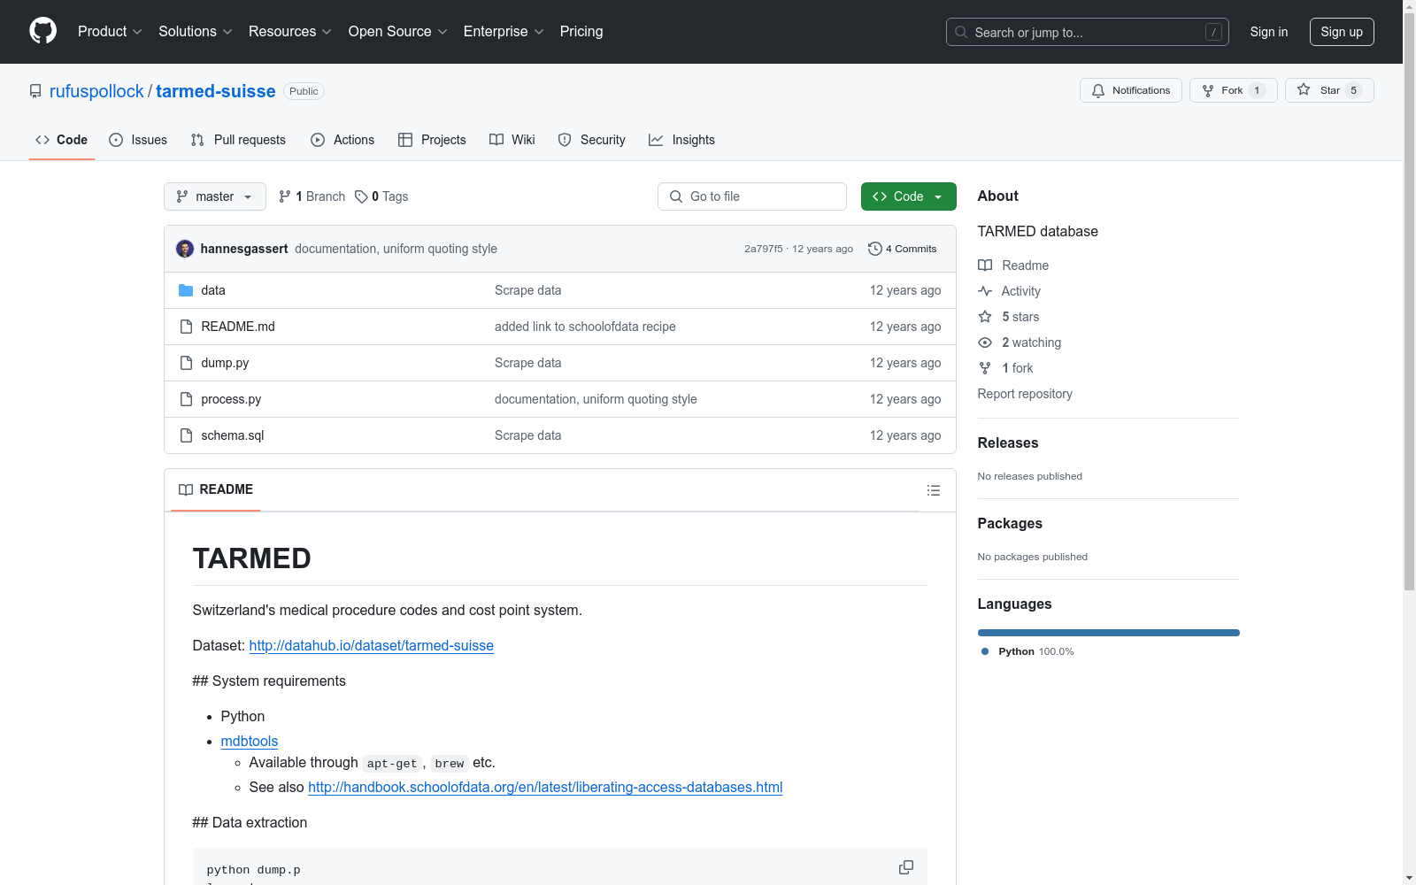Expand the Product menu
The height and width of the screenshot is (885, 1416).
point(110,32)
